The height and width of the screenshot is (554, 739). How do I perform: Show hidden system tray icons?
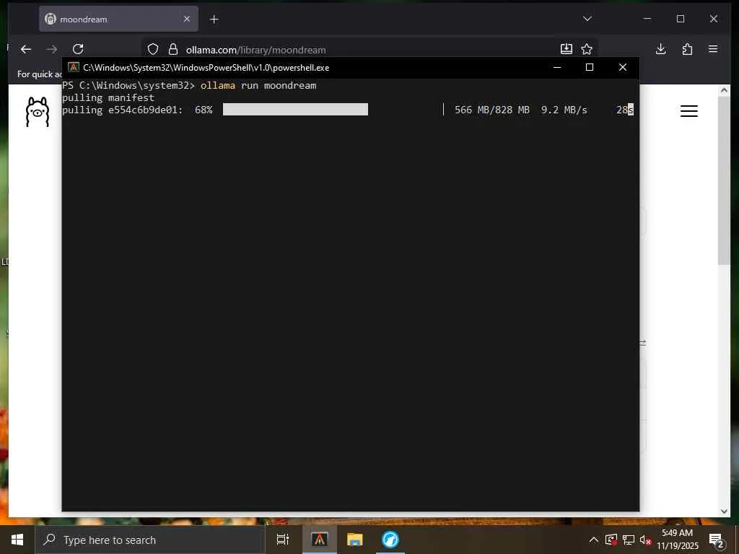[x=594, y=540]
